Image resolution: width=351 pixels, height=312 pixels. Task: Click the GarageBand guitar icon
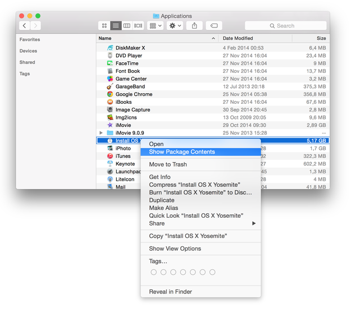coord(110,86)
